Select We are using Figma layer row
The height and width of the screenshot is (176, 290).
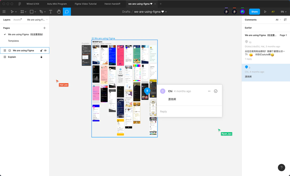click(25, 50)
